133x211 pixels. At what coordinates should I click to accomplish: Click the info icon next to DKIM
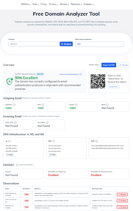coord(76,105)
